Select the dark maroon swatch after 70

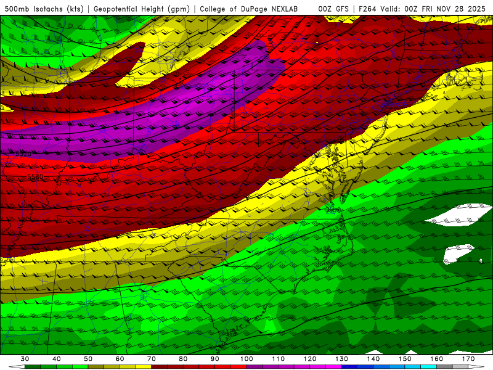[x=160, y=367]
